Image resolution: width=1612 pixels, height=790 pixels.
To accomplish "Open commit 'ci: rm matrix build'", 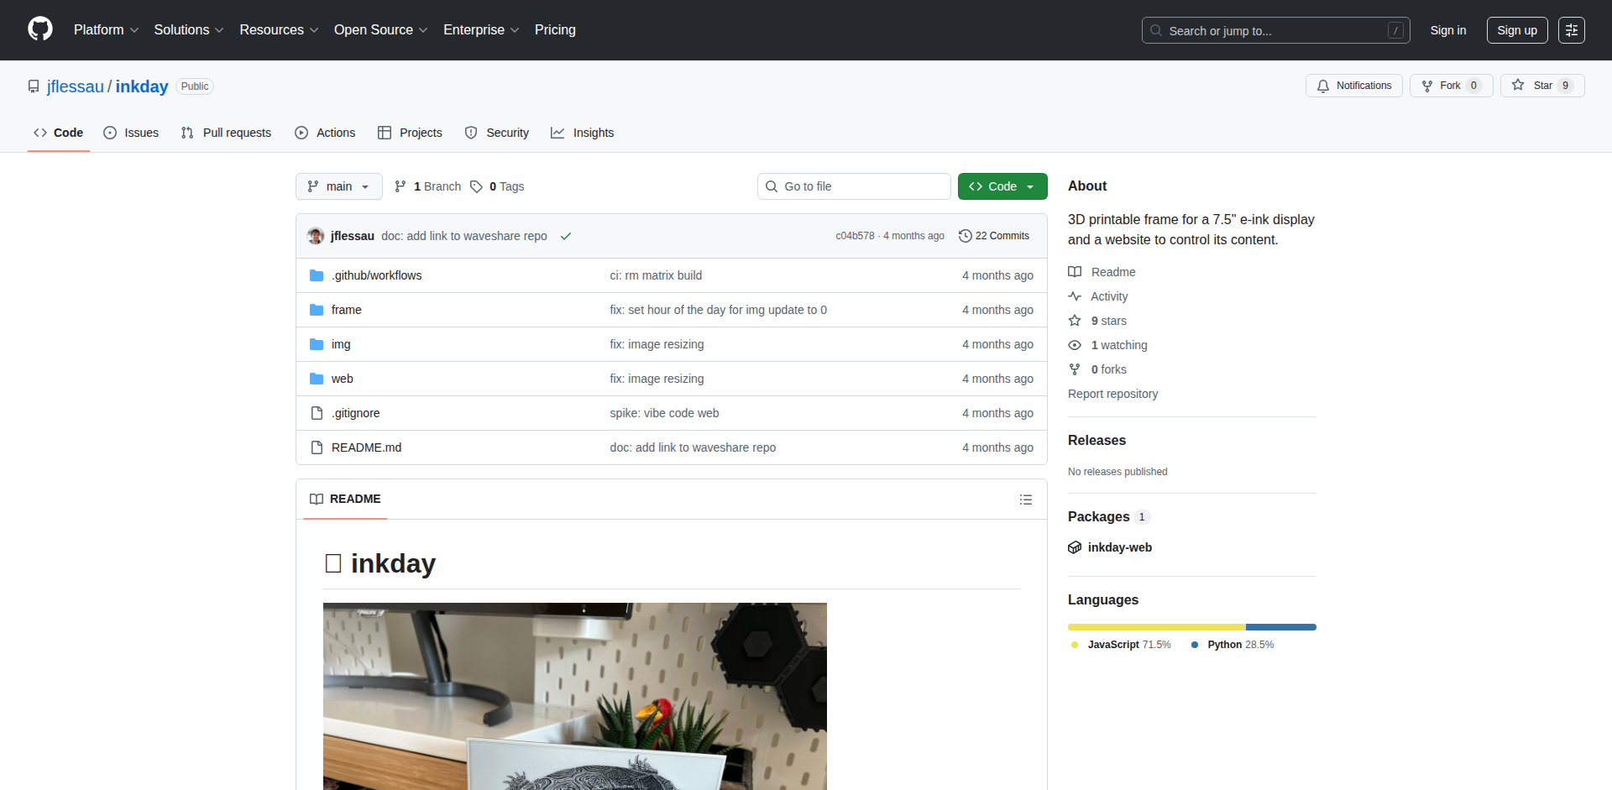I will click(x=656, y=275).
